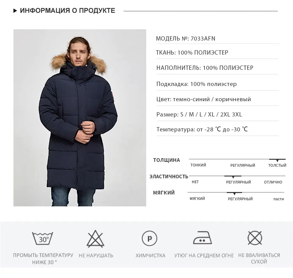Click the do-not-bleach triangle icon

tap(96, 239)
